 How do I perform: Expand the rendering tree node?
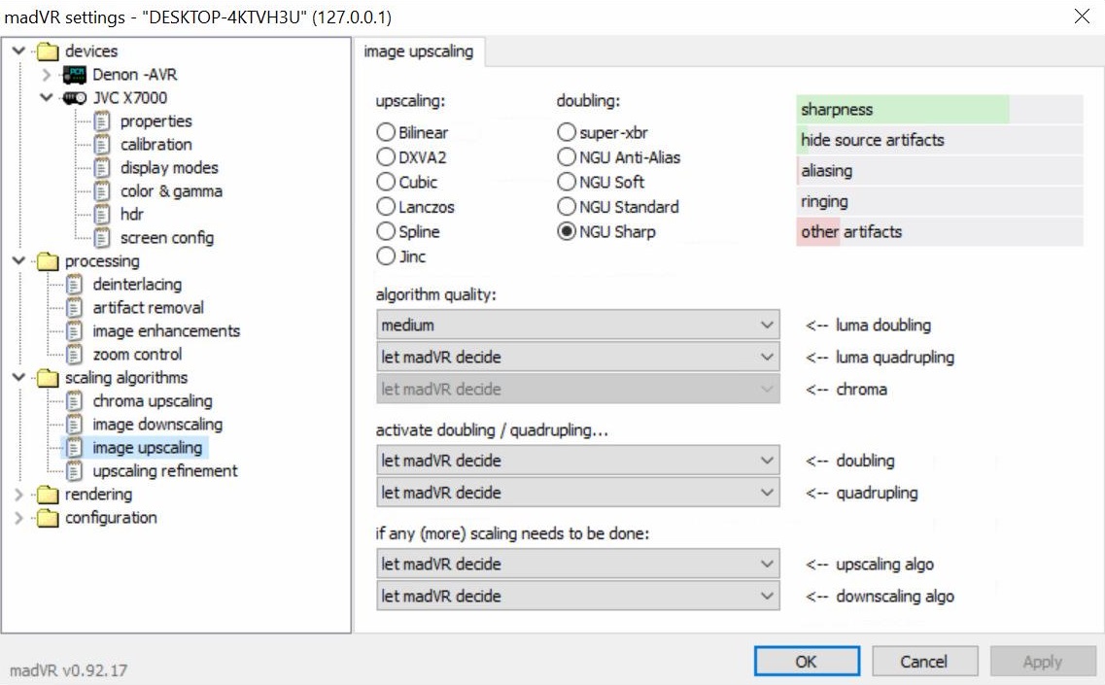pos(19,495)
